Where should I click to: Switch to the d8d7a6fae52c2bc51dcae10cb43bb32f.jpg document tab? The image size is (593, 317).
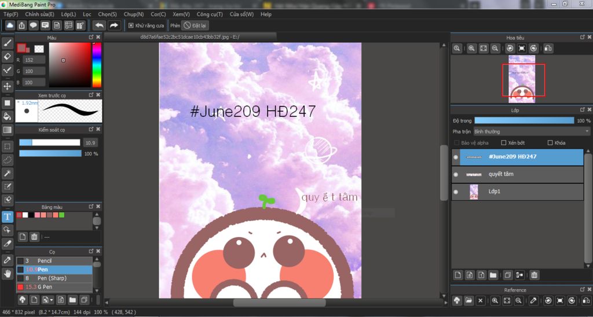(190, 37)
